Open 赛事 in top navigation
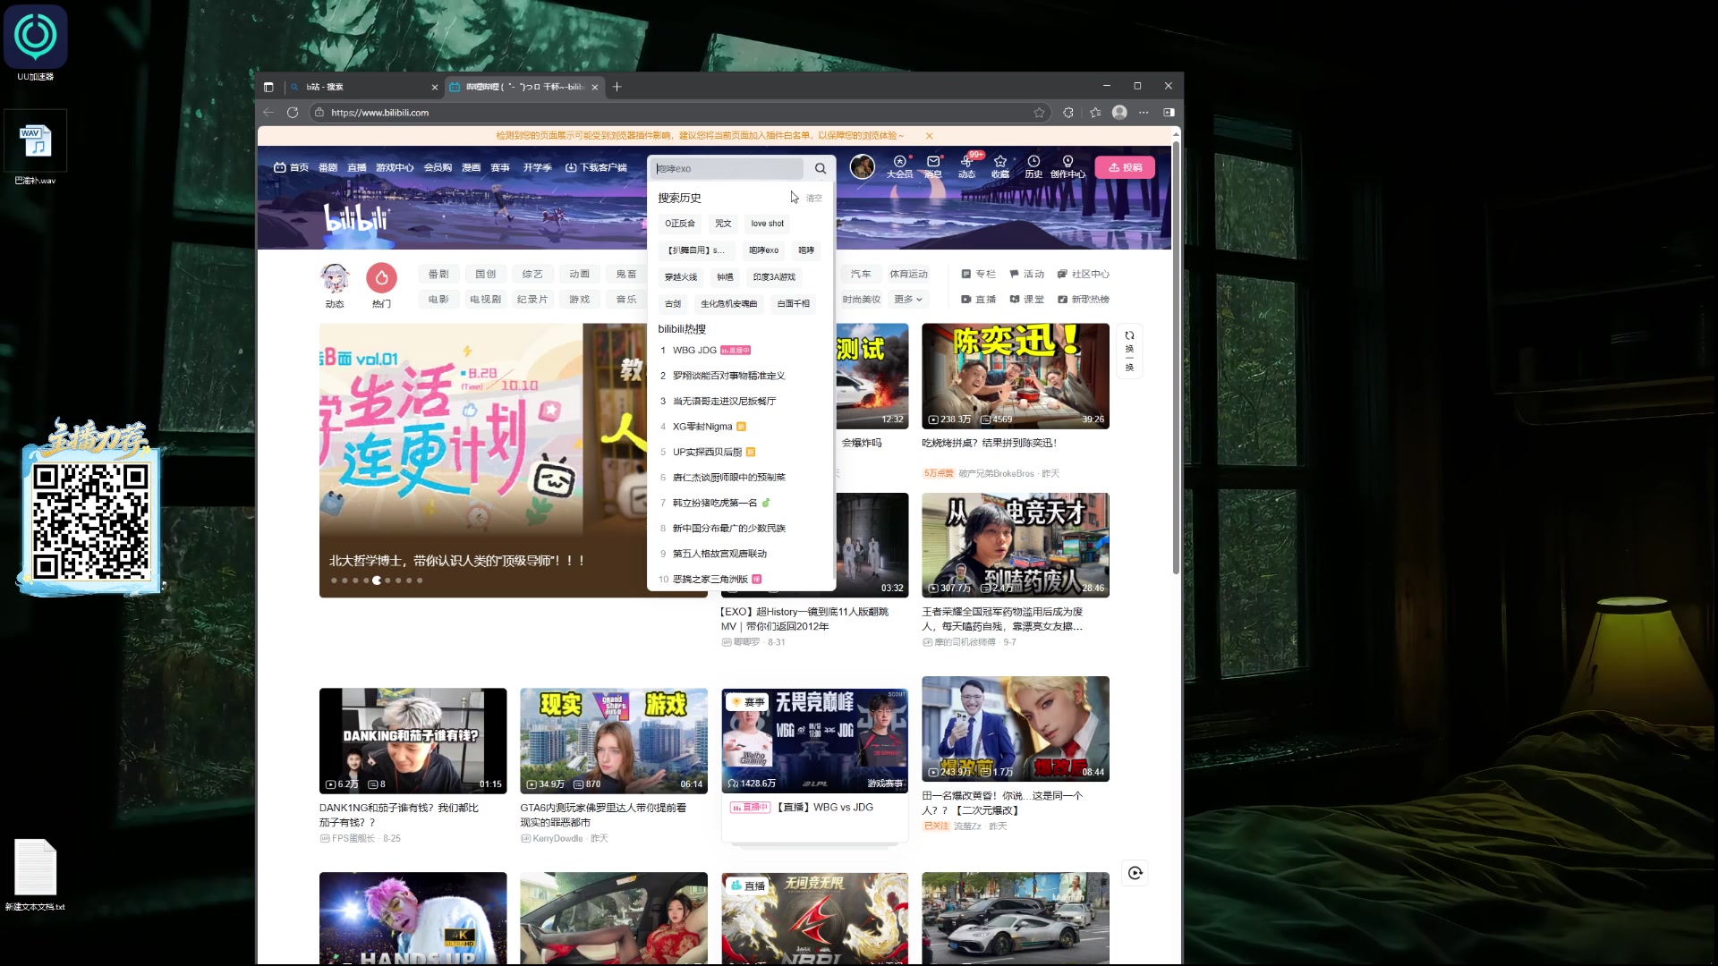This screenshot has width=1718, height=966. [x=500, y=167]
